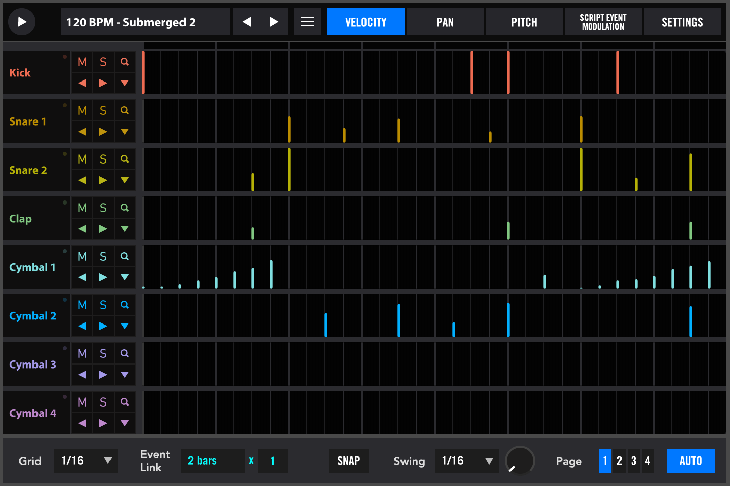
Task: Shift Cymbal 1 pattern right using the arrow icon
Action: 103,277
